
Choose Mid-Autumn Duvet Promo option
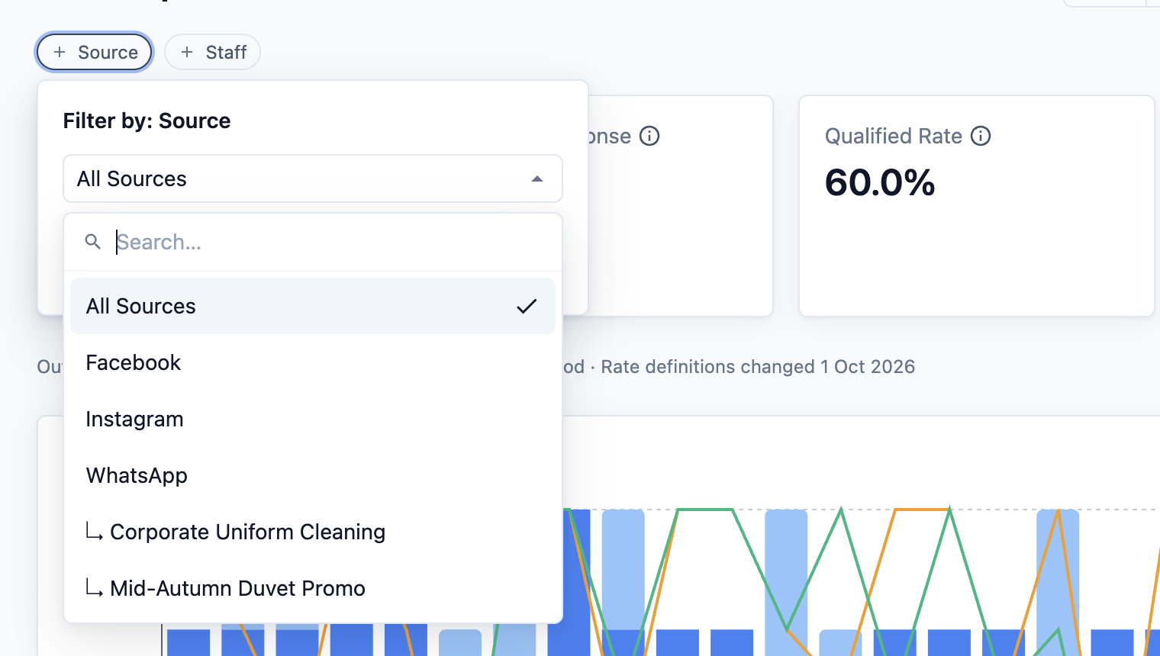coord(313,588)
